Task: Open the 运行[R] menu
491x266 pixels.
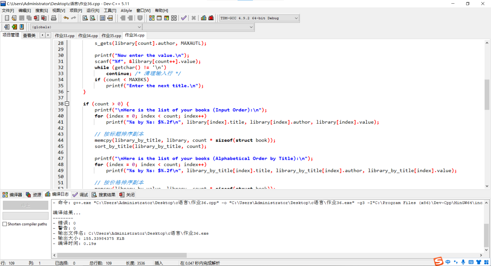Action: (93, 10)
